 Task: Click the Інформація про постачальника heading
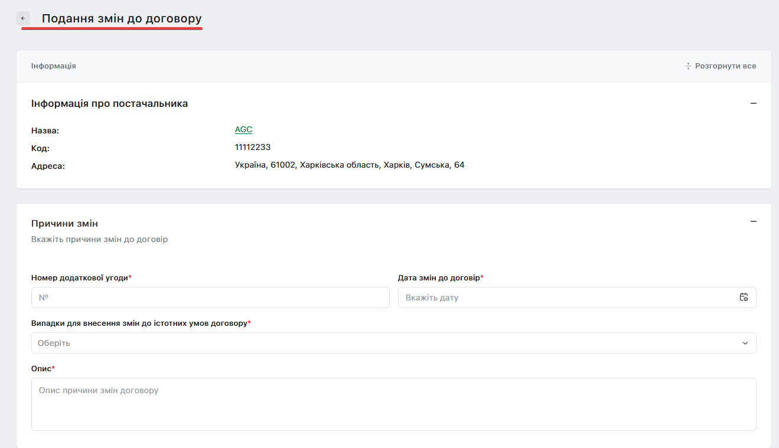109,103
